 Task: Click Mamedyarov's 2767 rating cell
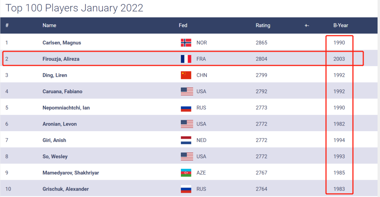[261, 173]
